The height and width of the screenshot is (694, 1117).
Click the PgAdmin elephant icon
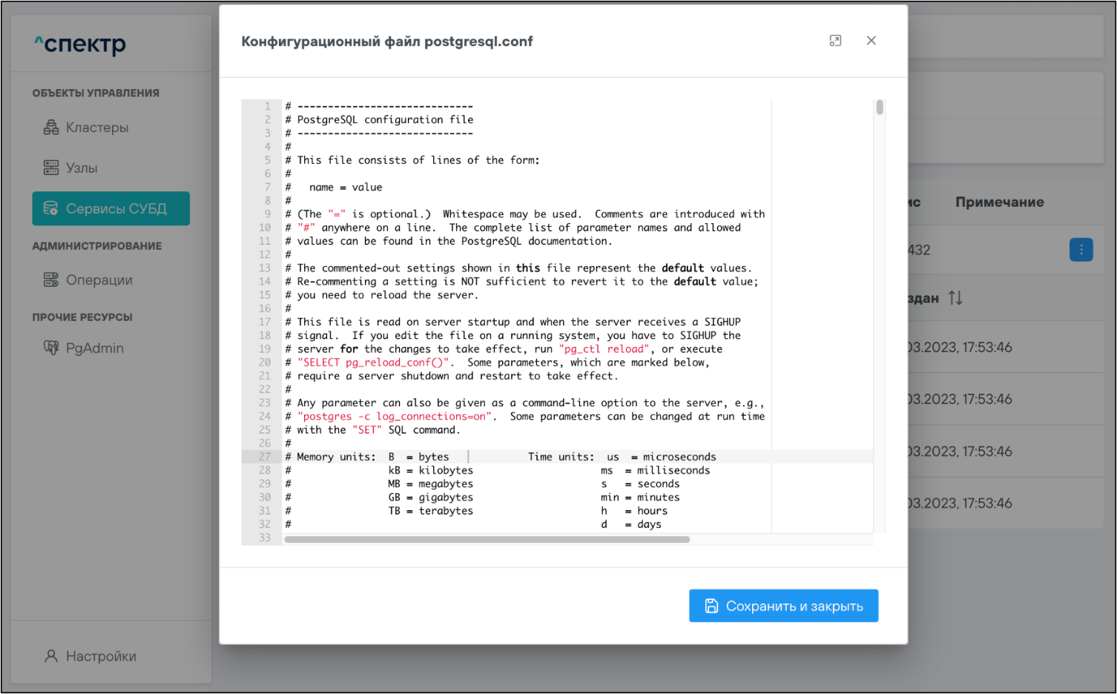pyautogui.click(x=51, y=348)
